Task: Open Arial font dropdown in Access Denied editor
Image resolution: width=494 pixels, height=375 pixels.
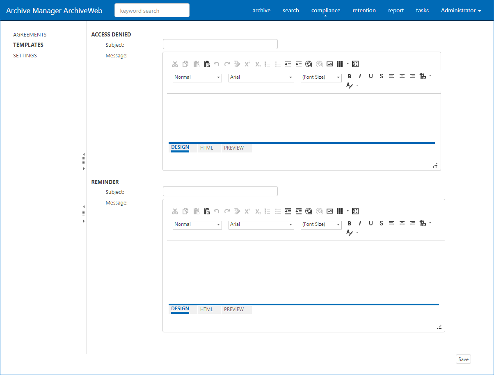Action: click(x=261, y=77)
